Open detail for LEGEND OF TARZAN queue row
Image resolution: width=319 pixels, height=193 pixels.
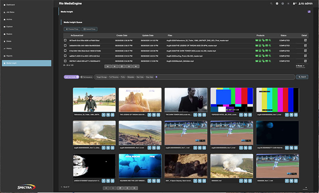tap(305, 45)
